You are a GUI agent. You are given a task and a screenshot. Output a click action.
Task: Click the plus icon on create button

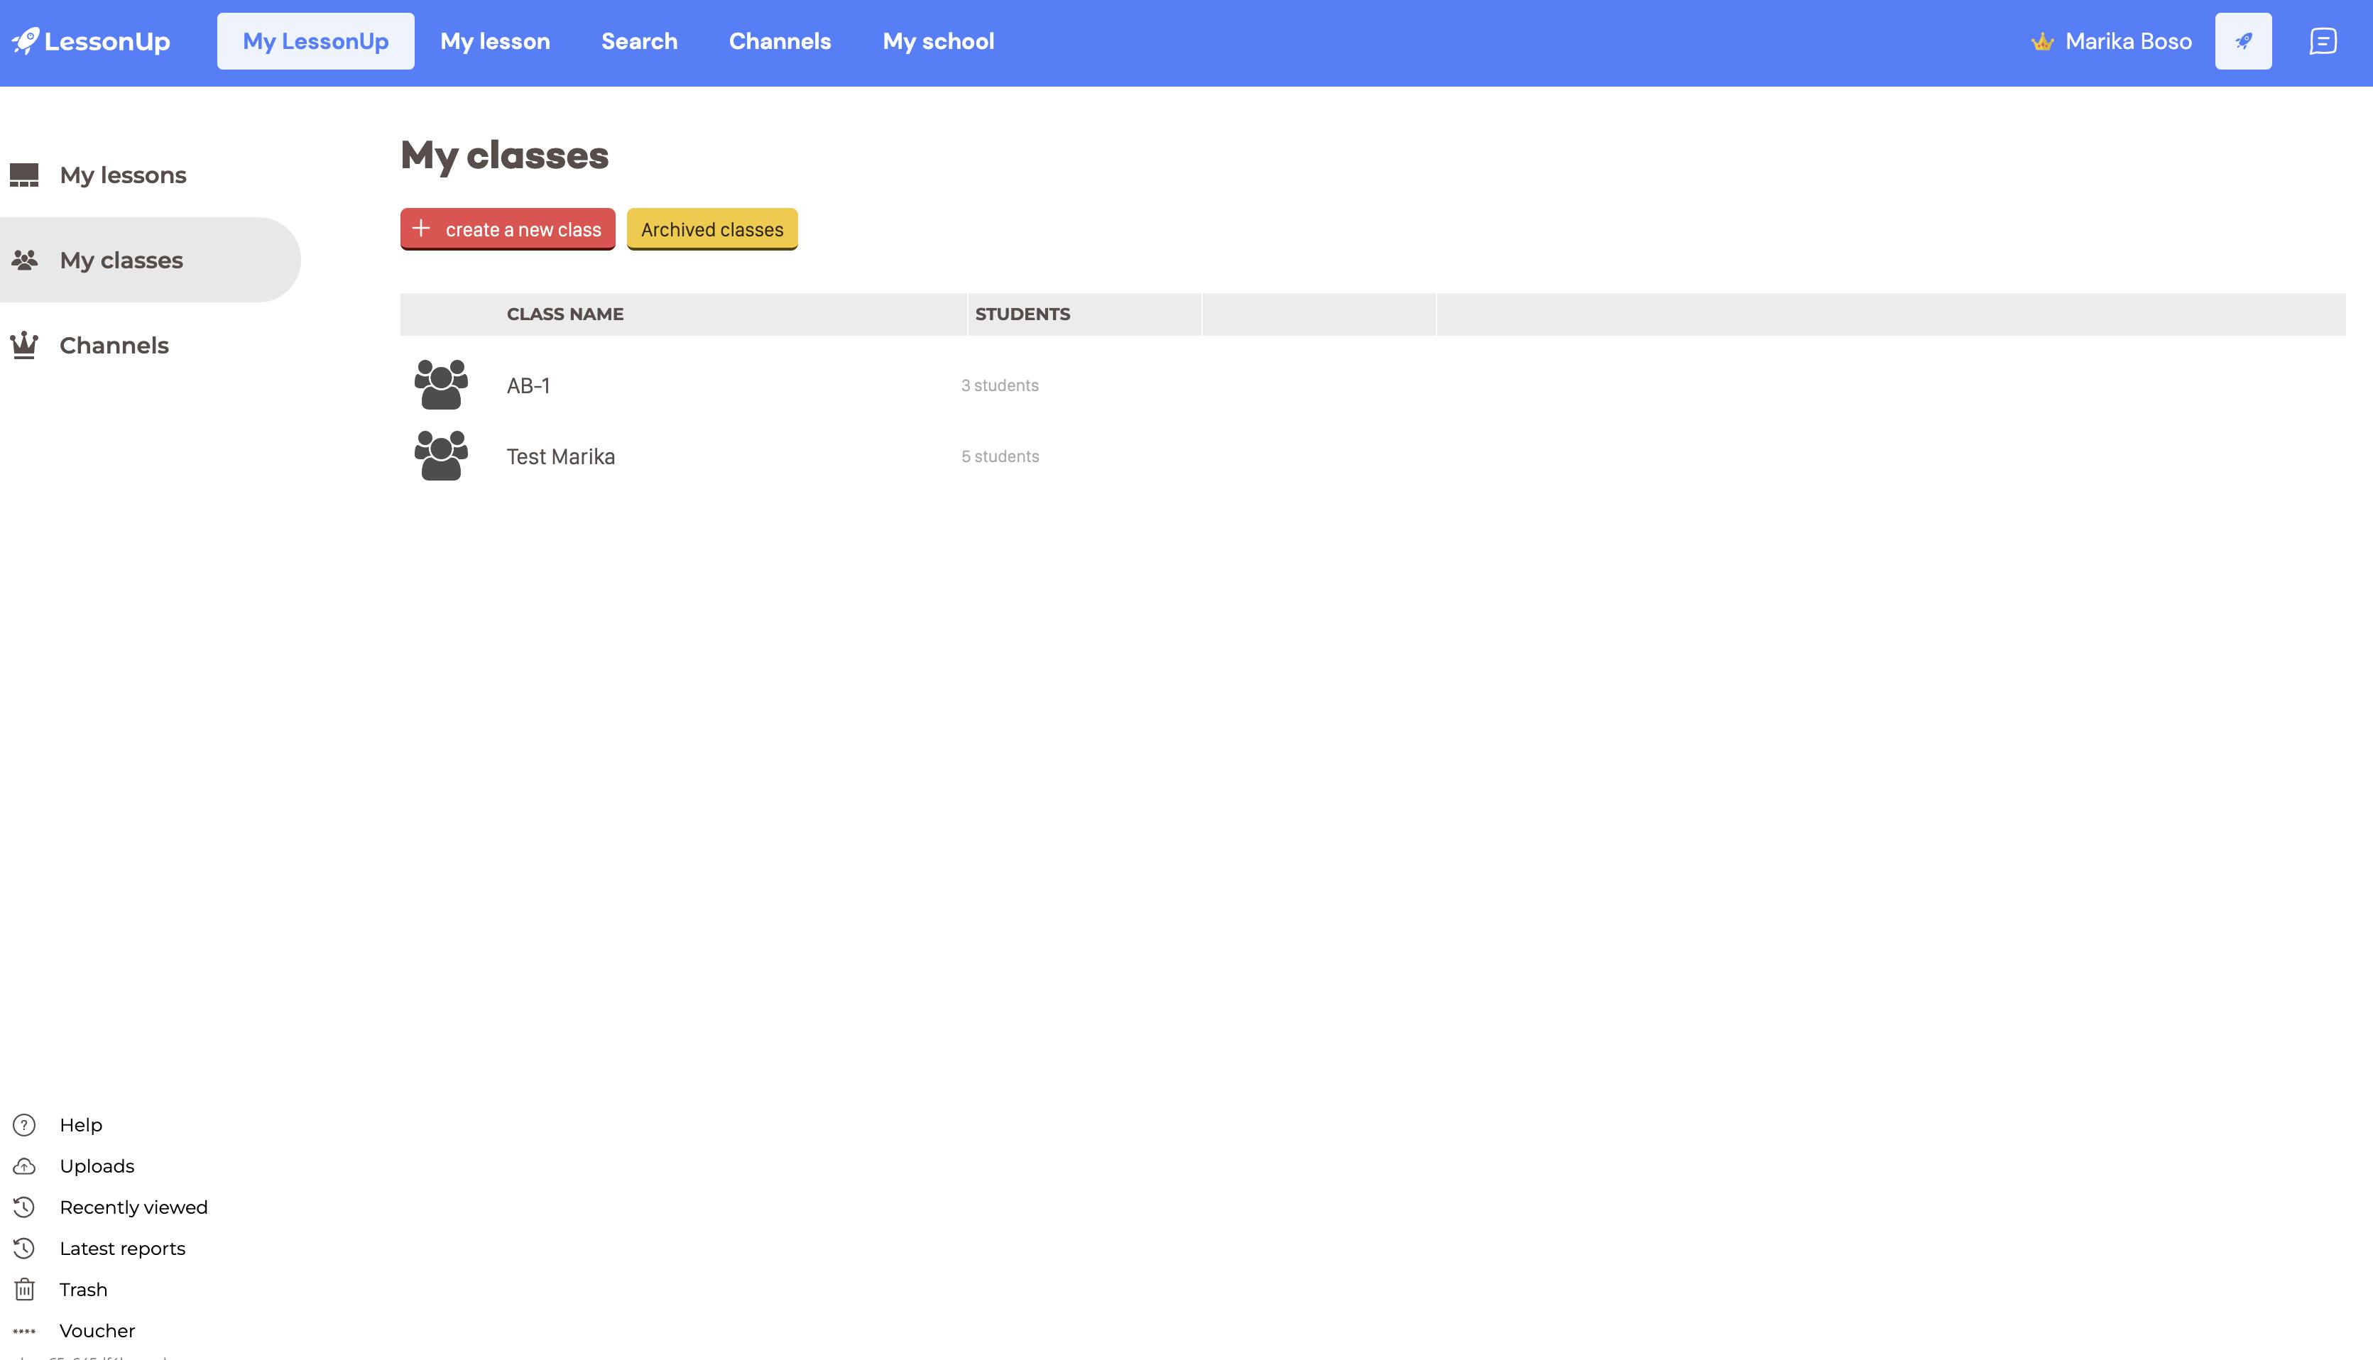point(421,228)
